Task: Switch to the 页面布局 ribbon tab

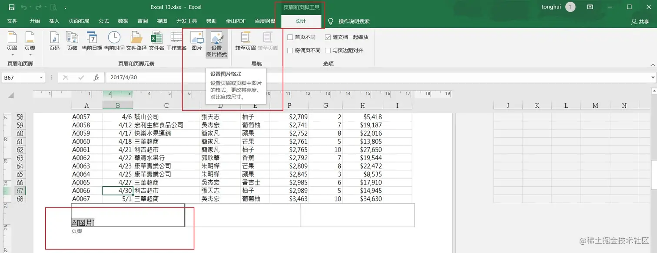Action: pyautogui.click(x=79, y=21)
